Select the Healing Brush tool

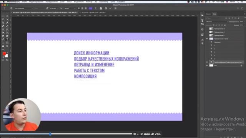(x=3, y=26)
